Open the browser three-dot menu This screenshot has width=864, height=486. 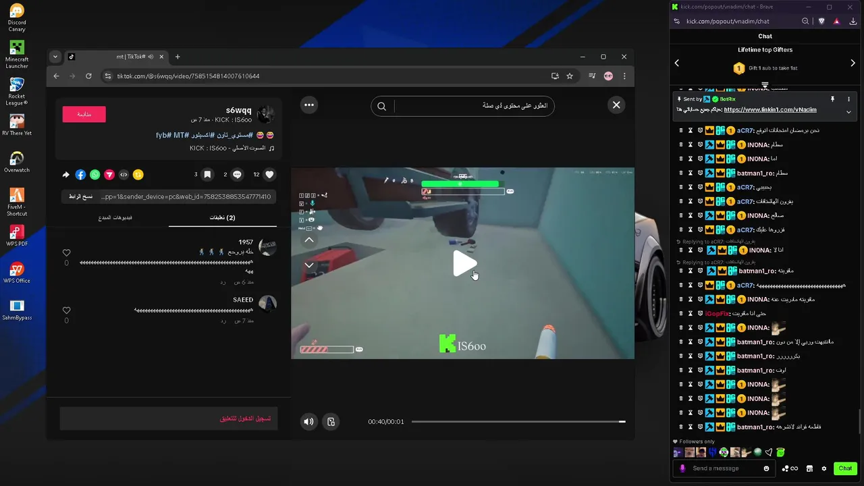[x=624, y=76]
